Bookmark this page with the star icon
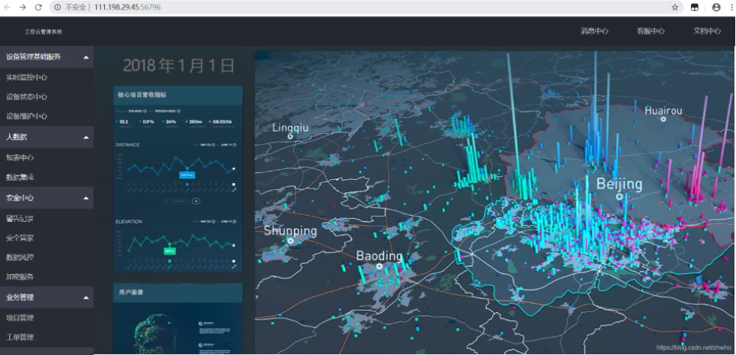 (675, 8)
